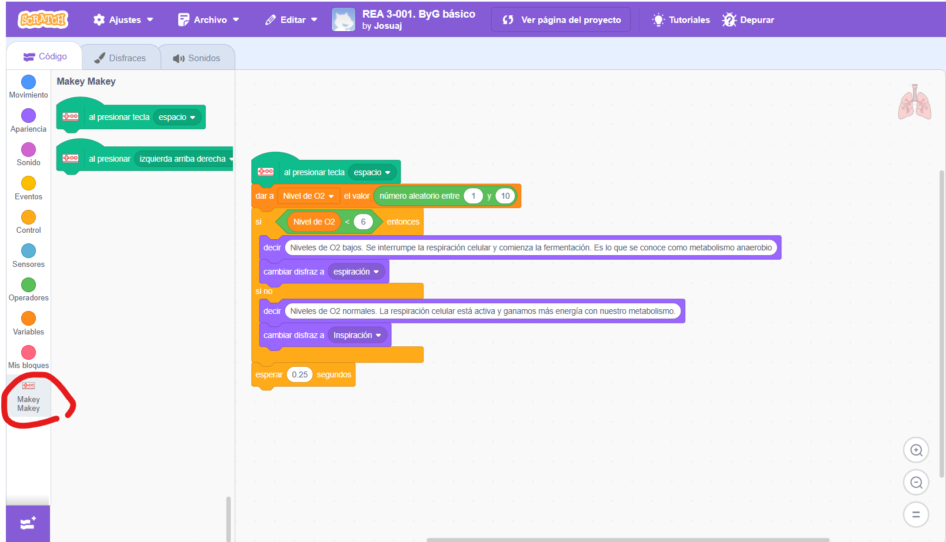The width and height of the screenshot is (946, 542).
Task: Open Tutoriales from the top bar
Action: 681,20
